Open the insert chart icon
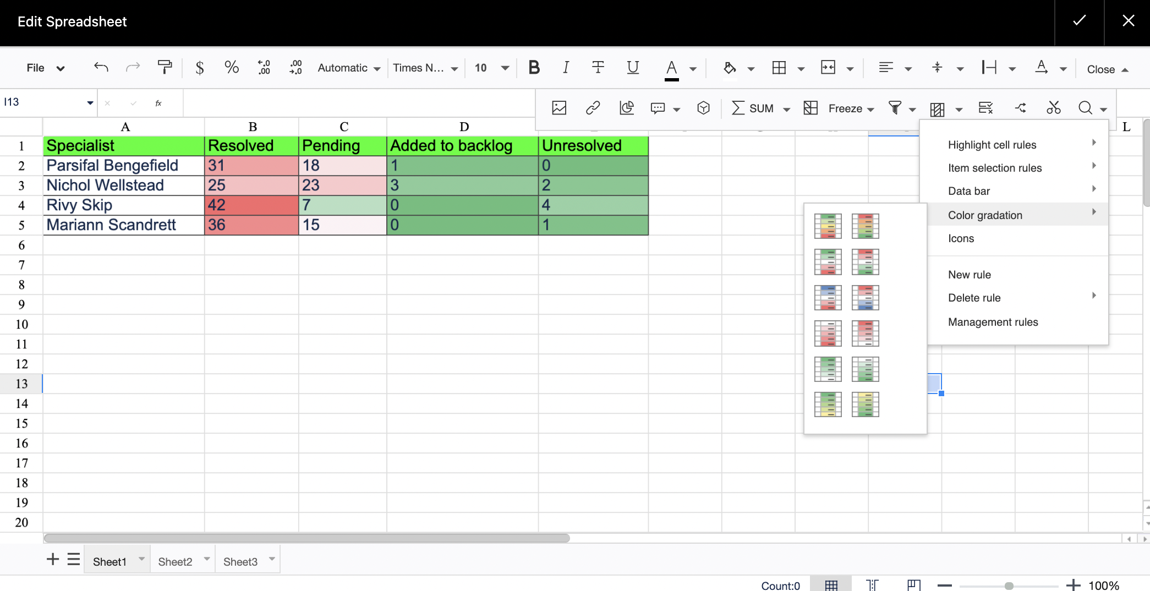The height and width of the screenshot is (591, 1150). point(626,108)
